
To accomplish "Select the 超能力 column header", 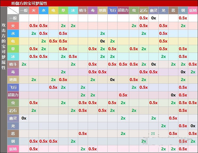I will (x=123, y=11).
